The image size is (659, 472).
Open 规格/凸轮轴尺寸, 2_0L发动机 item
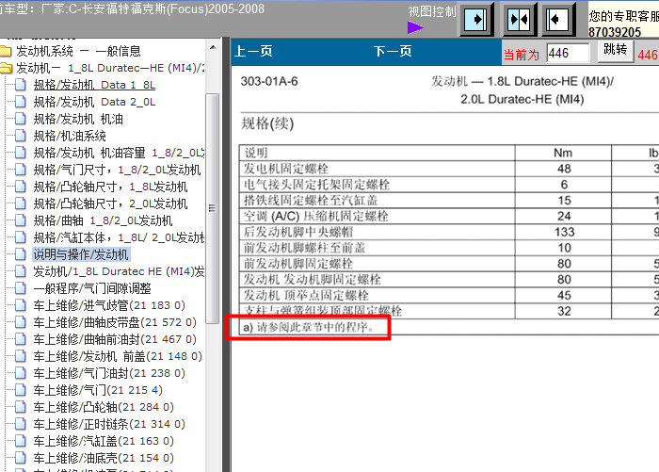[110, 203]
